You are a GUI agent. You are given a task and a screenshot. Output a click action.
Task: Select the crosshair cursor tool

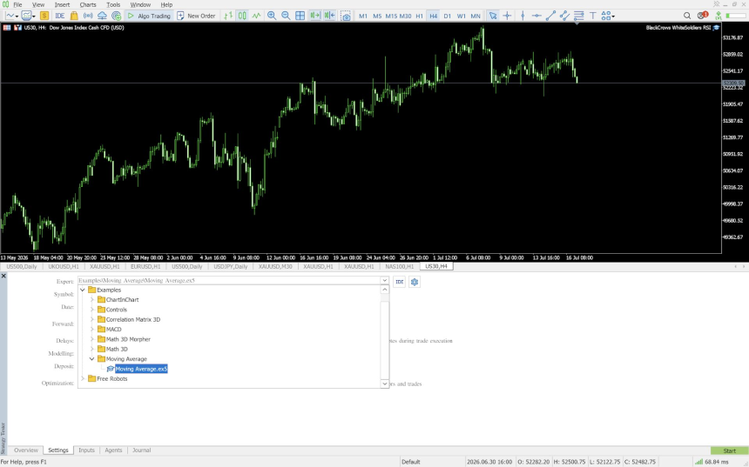(507, 16)
